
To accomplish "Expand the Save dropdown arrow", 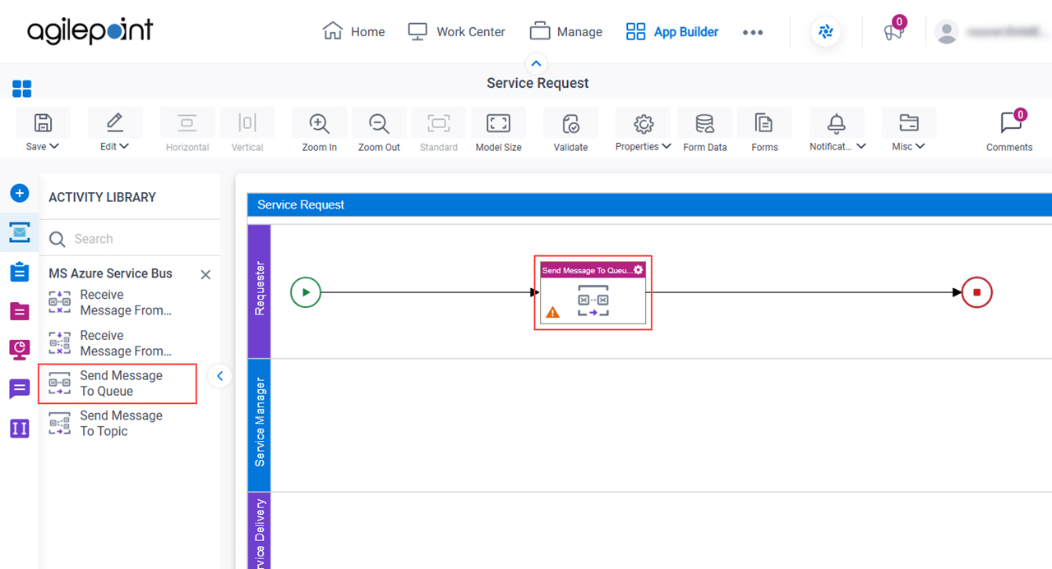I will [x=54, y=146].
